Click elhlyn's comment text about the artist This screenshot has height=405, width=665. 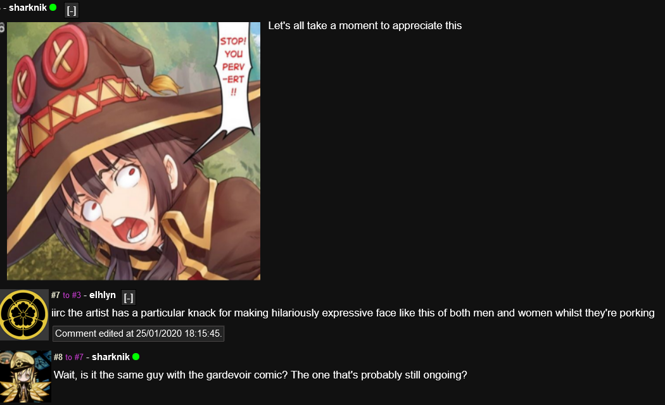tap(353, 313)
